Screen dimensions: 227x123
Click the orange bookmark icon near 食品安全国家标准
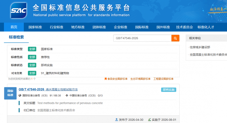point(106,79)
